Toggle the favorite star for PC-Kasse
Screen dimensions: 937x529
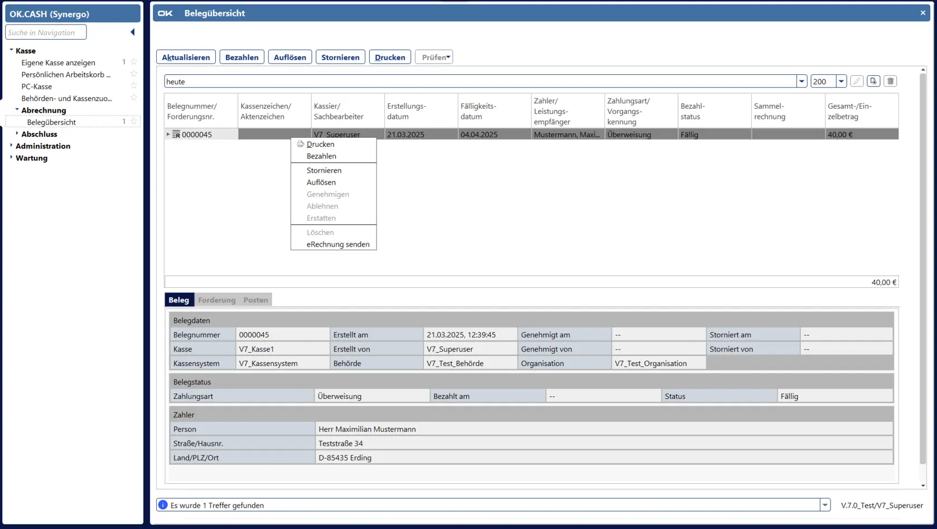134,86
